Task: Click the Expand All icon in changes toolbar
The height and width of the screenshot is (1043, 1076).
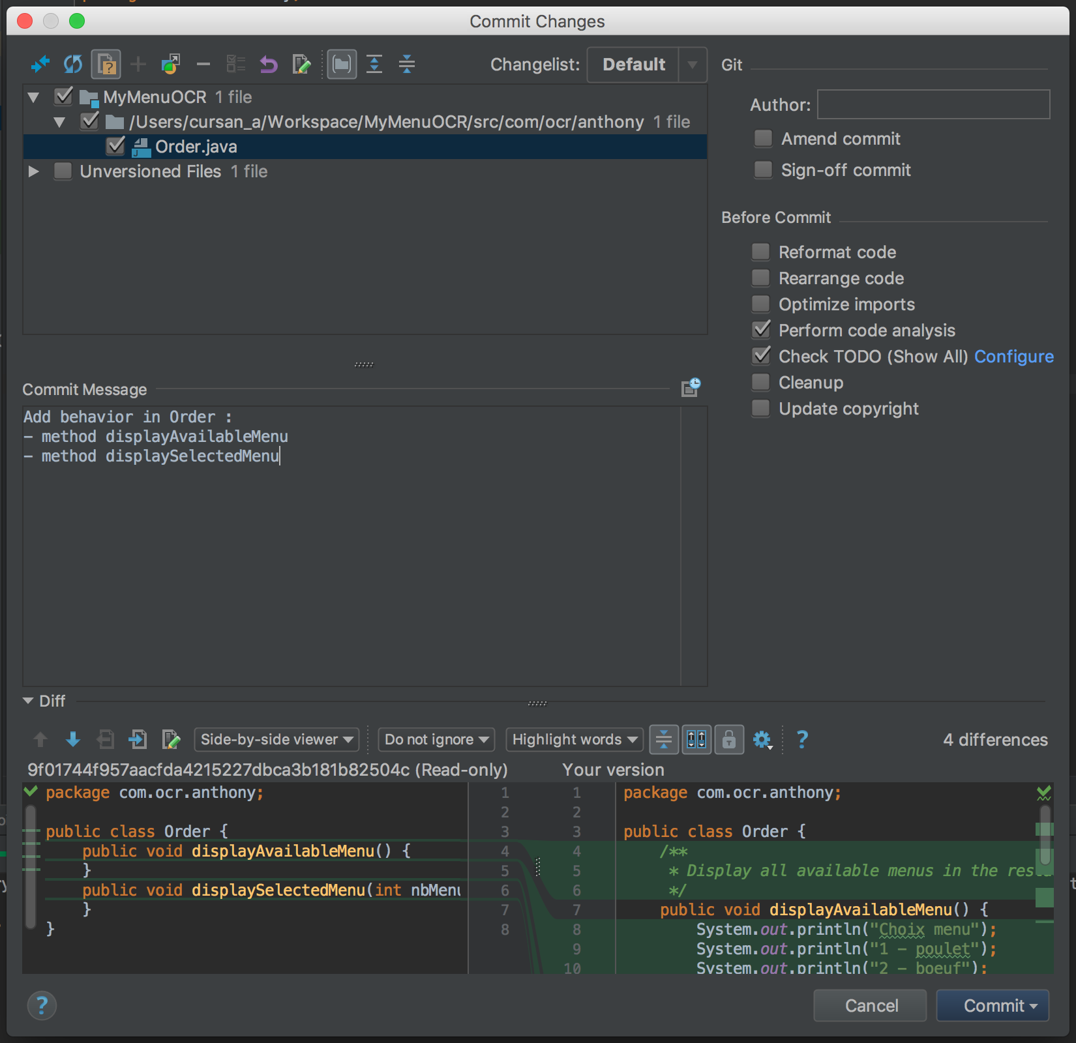Action: [x=374, y=65]
